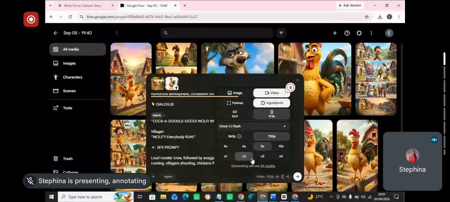The image size is (450, 202).
Task: Choose x3 output count
Action: [x=262, y=156]
